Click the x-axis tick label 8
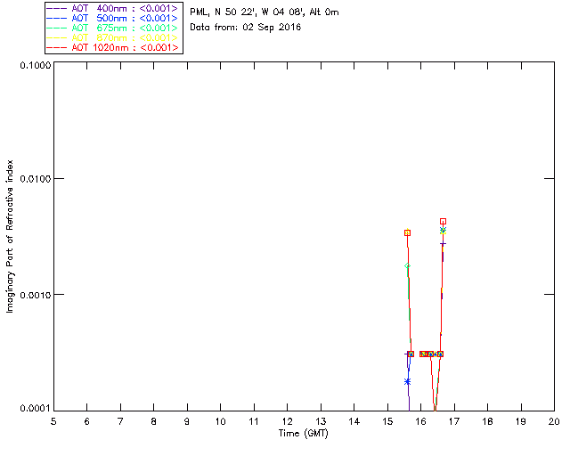570x456 pixels. pyautogui.click(x=154, y=421)
